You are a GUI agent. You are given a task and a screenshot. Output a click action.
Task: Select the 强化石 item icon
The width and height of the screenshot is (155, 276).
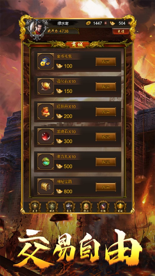click(46, 87)
